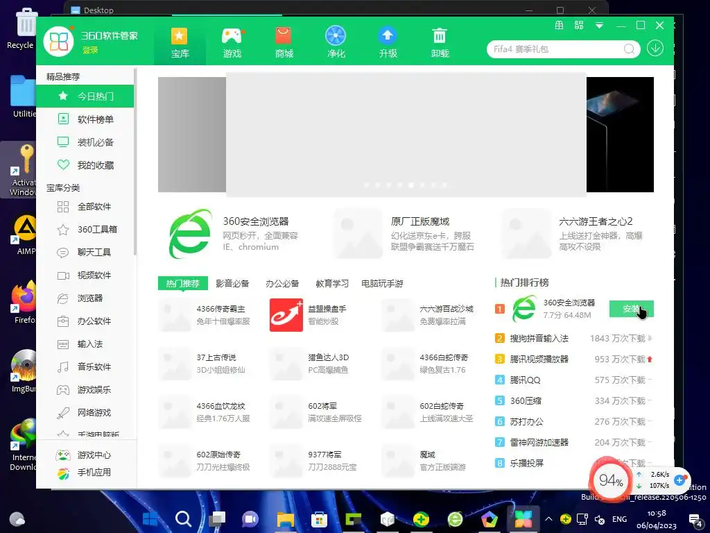710x533 pixels.
Task: Switch to 影音必备 tab
Action: coord(232,283)
